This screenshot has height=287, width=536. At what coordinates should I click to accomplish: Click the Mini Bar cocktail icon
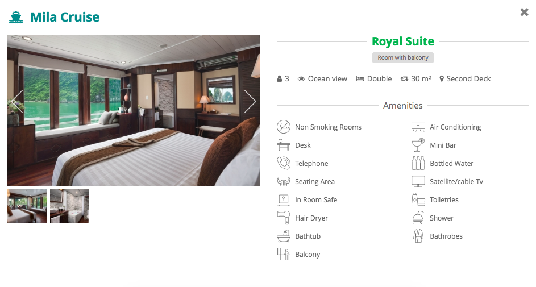click(418, 145)
